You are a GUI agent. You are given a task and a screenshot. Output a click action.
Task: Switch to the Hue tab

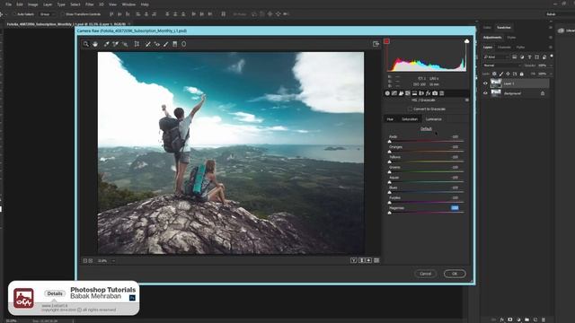point(390,119)
